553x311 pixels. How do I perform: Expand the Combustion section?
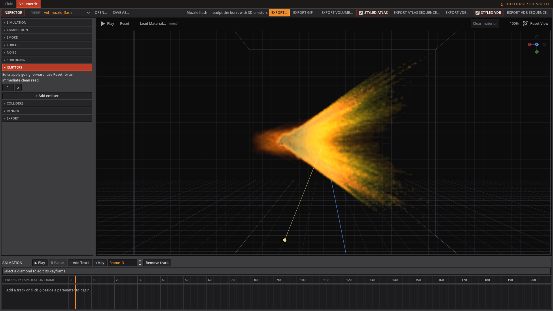click(x=47, y=30)
